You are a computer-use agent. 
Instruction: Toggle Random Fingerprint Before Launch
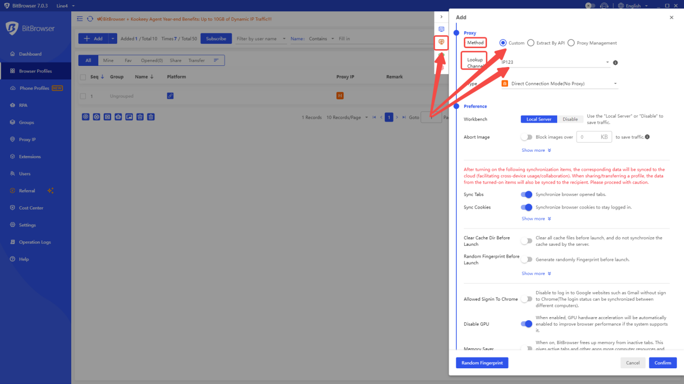tap(526, 260)
